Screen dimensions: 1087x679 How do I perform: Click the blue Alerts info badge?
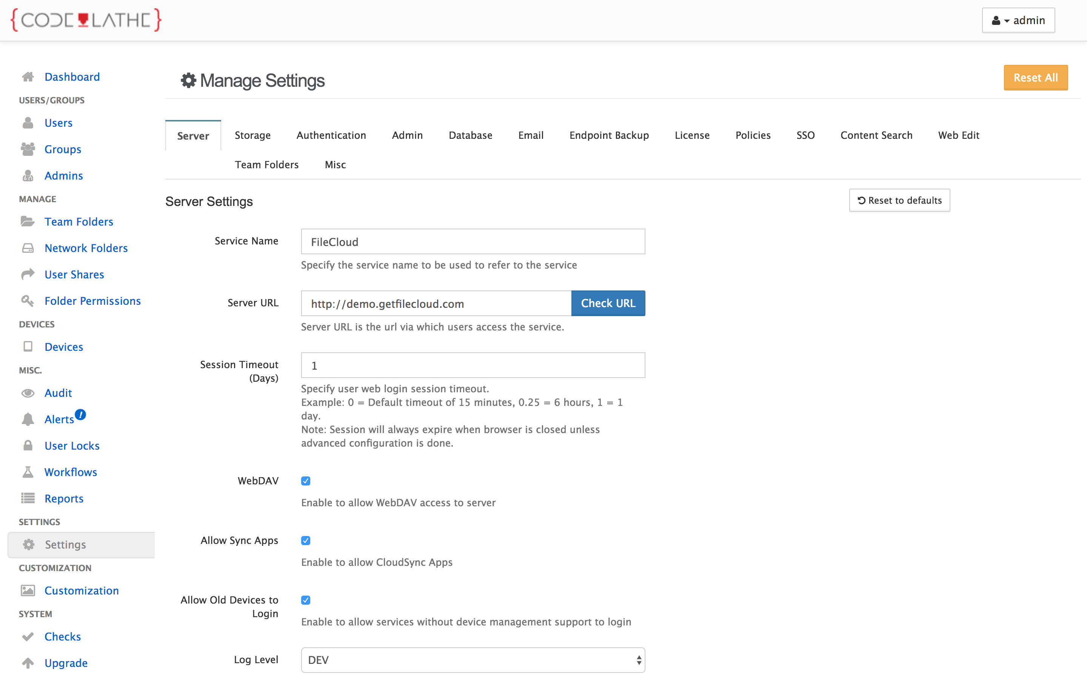click(x=80, y=414)
